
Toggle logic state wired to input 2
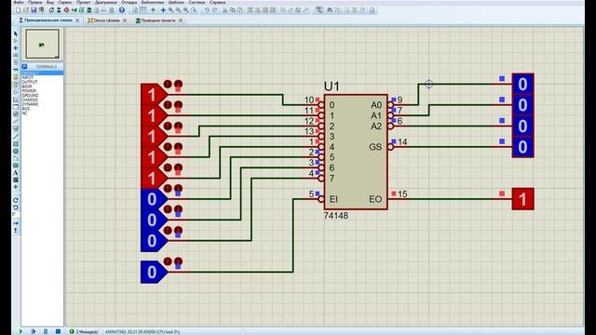click(x=154, y=136)
